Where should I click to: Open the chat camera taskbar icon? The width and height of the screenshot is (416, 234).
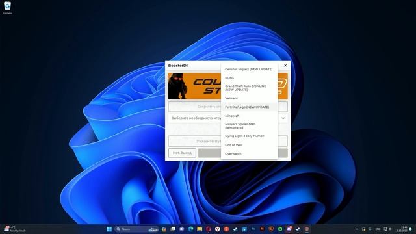(x=182, y=229)
